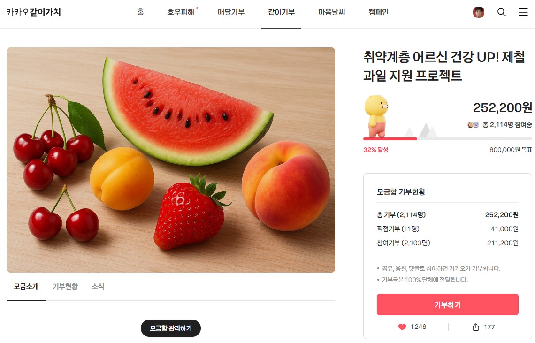
Task: Open the hamburger menu icon
Action: point(523,12)
